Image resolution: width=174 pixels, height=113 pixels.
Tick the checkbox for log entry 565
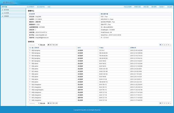click(x=30, y=50)
